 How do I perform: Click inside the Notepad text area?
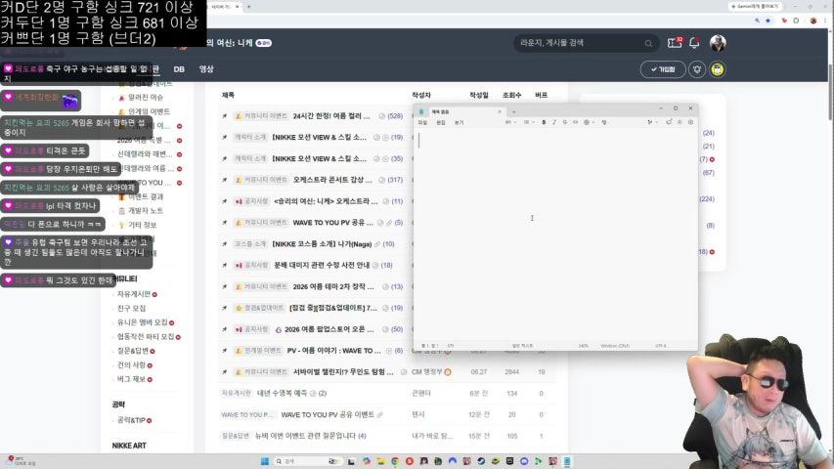point(555,234)
